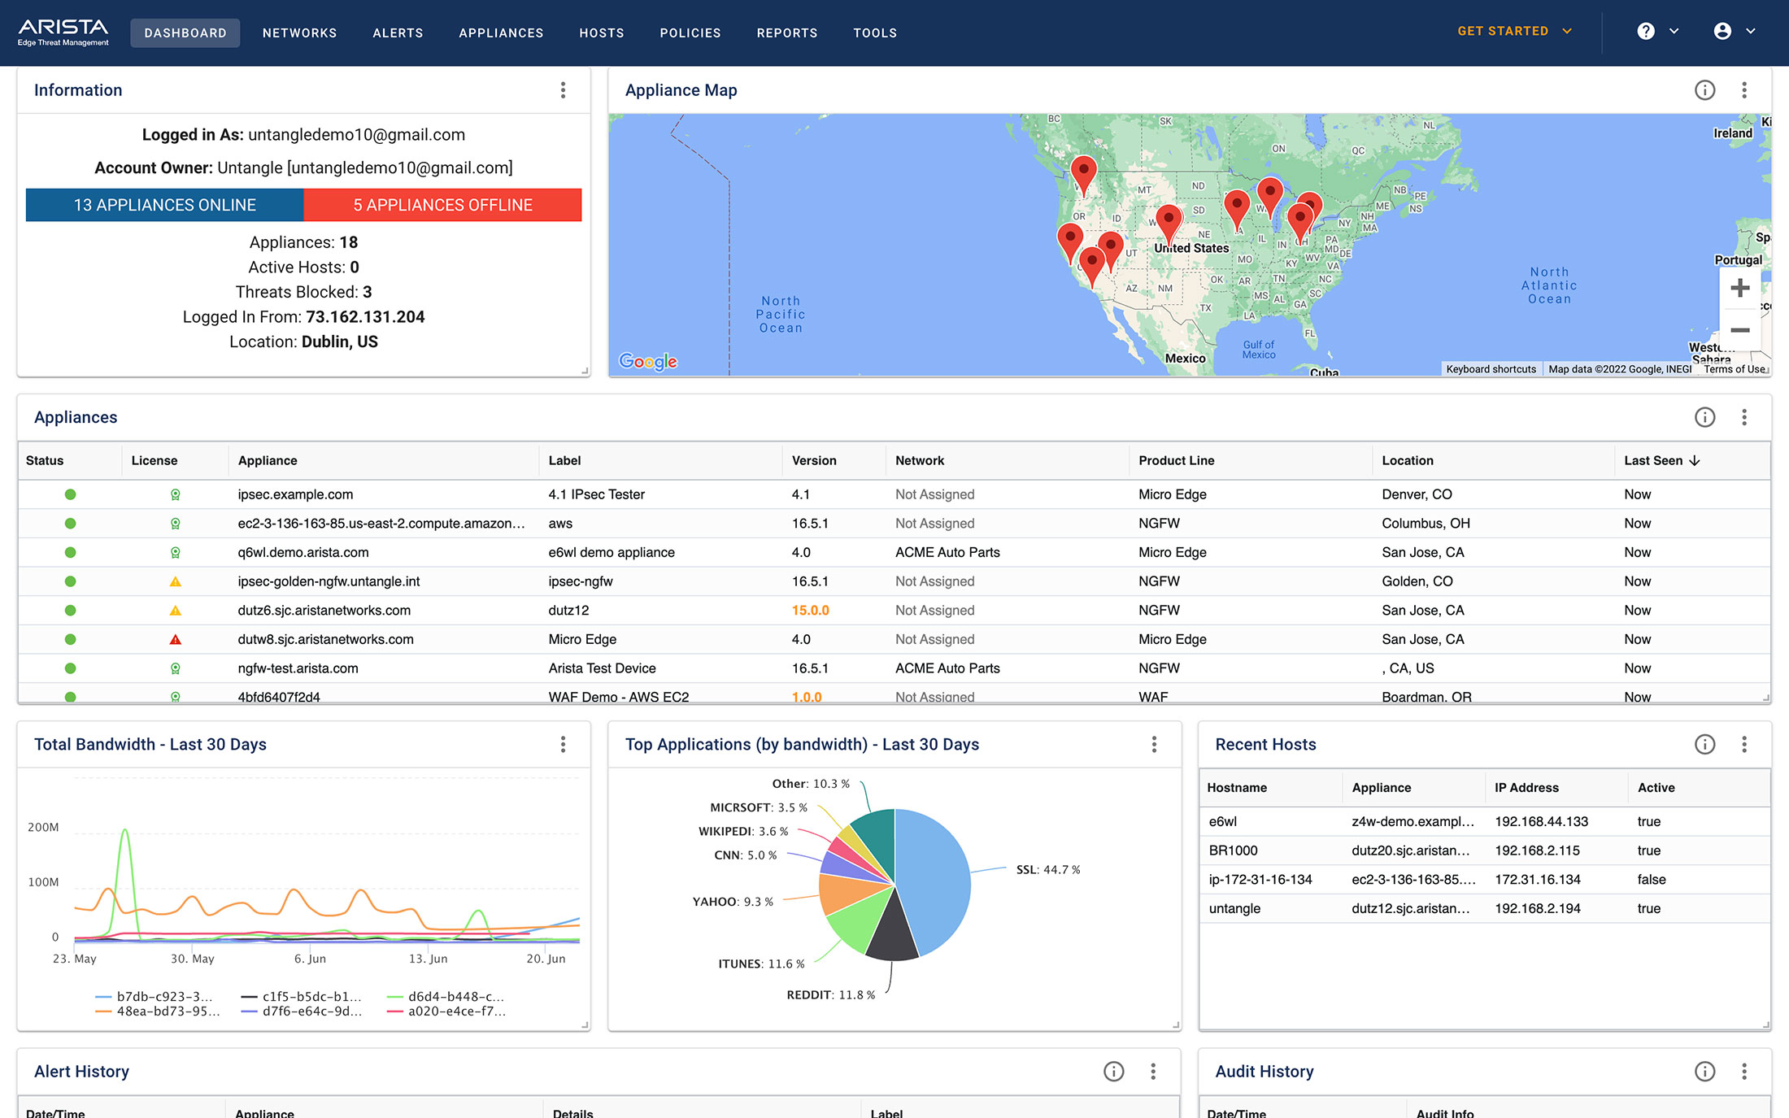The width and height of the screenshot is (1789, 1118).
Task: Open the map Keyboard shortcuts link
Action: coord(1491,369)
